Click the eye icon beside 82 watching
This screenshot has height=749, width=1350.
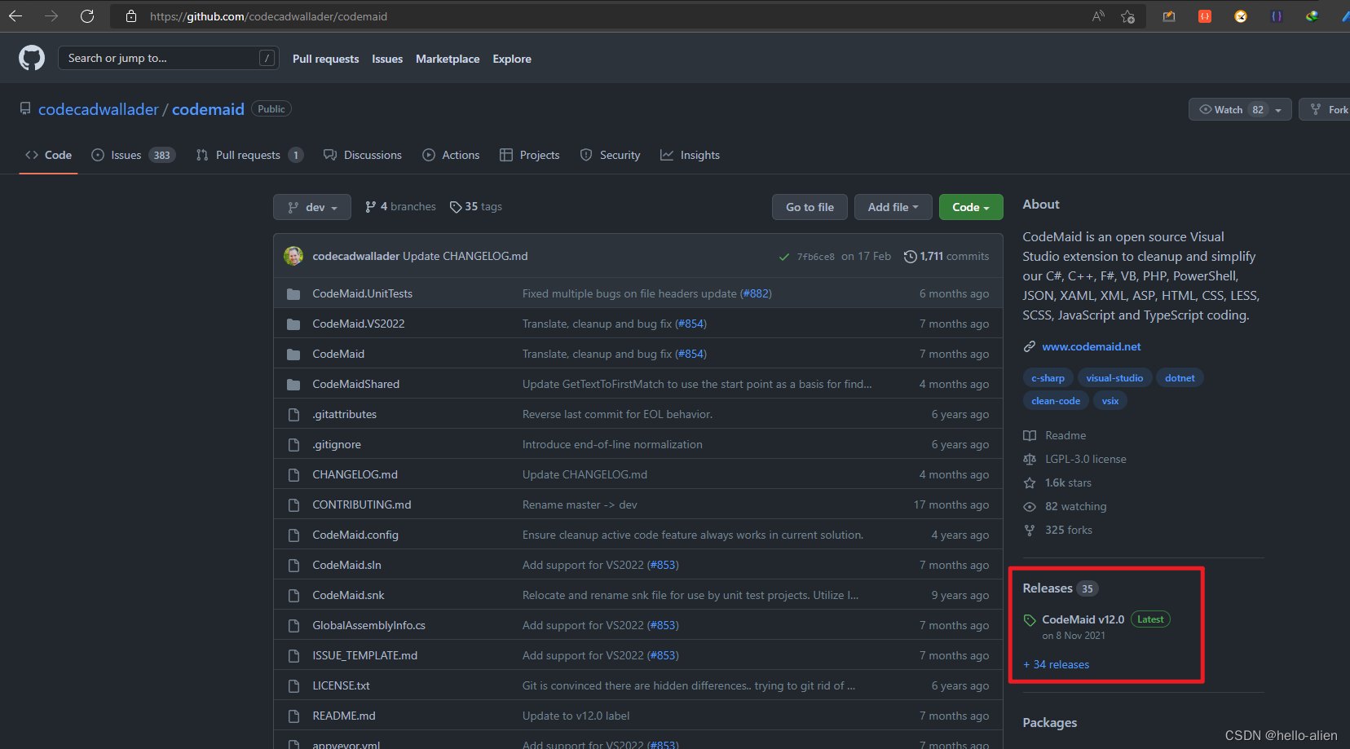pyautogui.click(x=1030, y=506)
